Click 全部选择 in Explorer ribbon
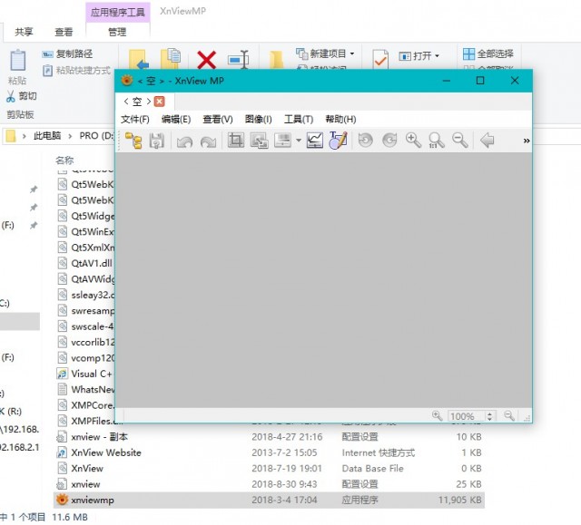This screenshot has width=581, height=525. pos(488,54)
